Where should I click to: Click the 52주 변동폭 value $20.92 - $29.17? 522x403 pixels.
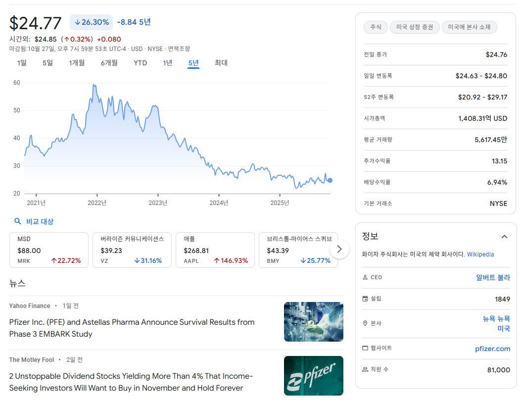[x=483, y=97]
